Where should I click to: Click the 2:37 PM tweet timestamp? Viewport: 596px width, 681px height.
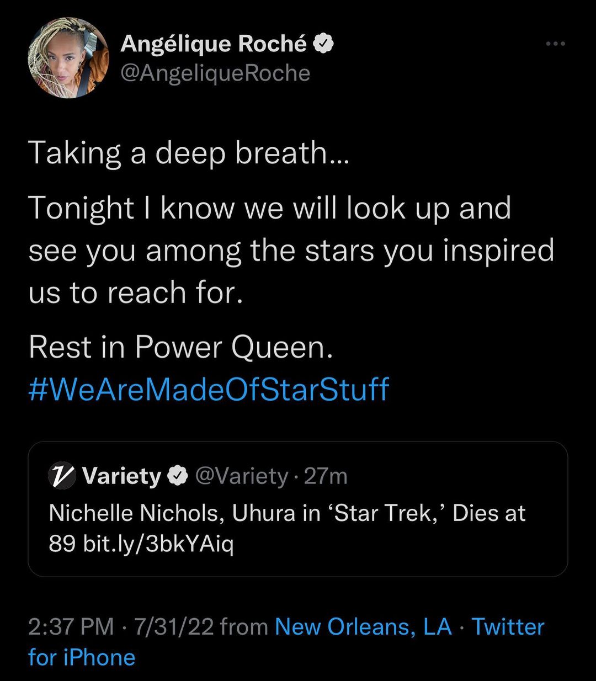tap(71, 627)
